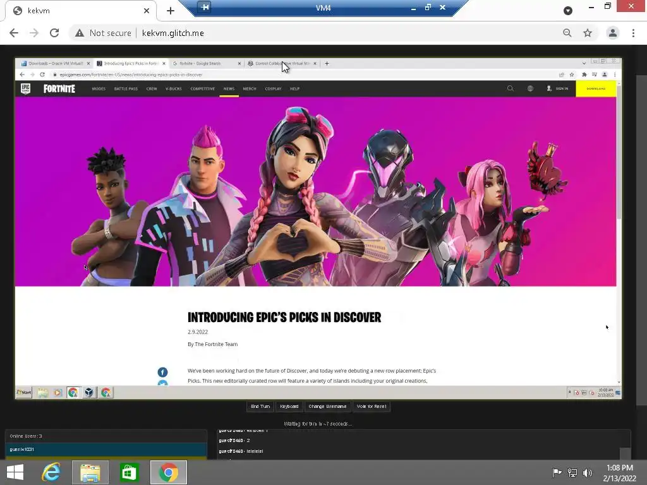Open CREW nav item
Screen dimensions: 647x485
152,88
